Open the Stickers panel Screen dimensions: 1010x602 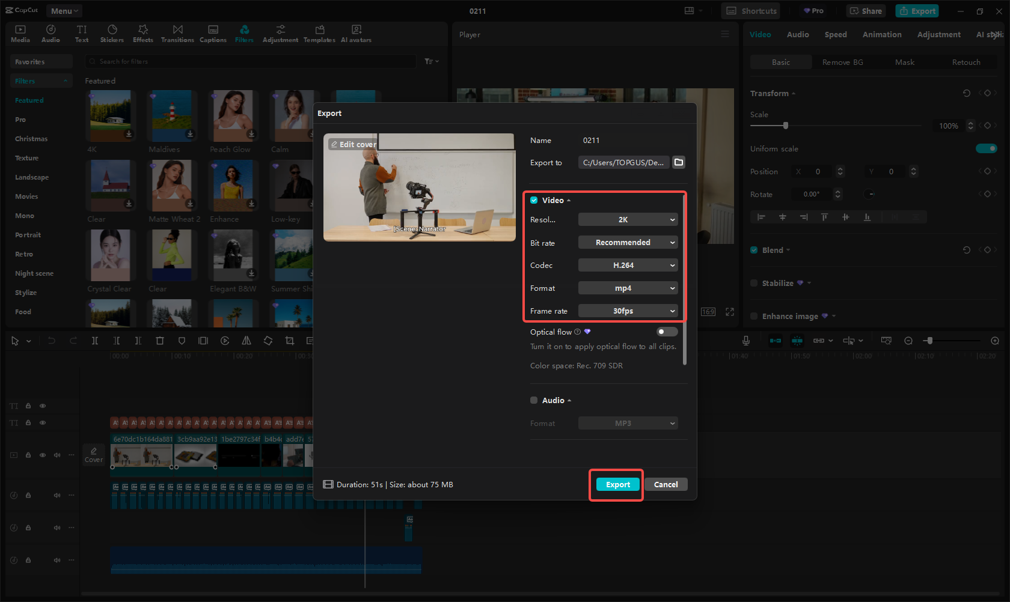(112, 33)
